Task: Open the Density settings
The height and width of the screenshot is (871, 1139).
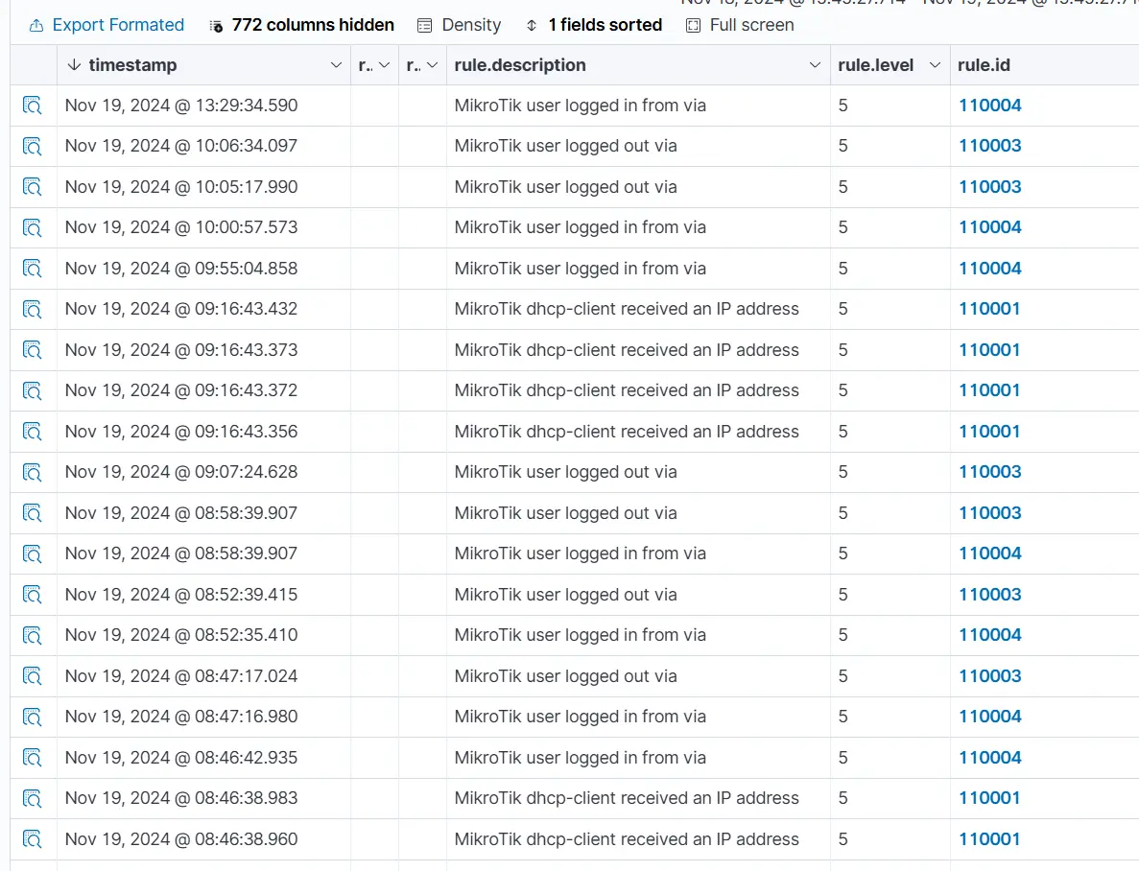Action: click(460, 25)
